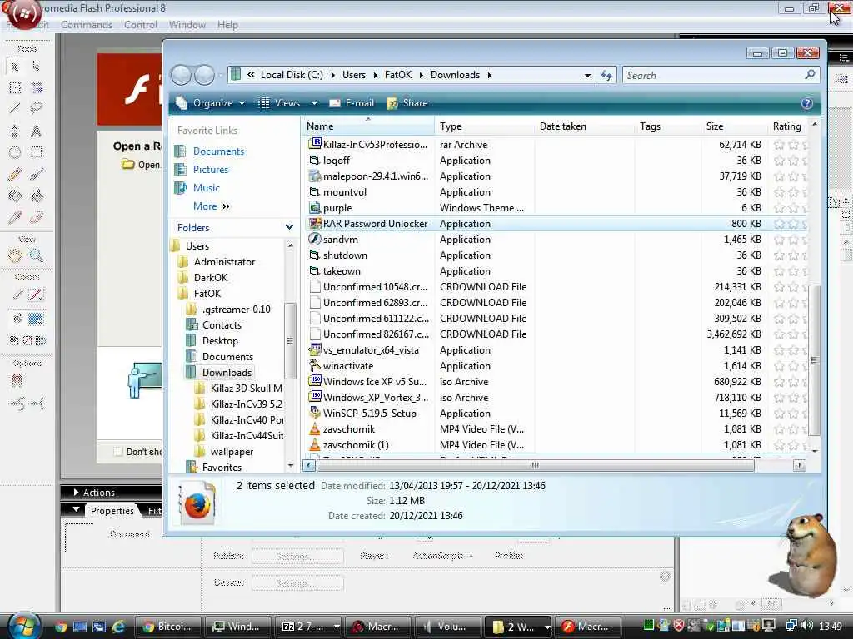The width and height of the screenshot is (853, 639).
Task: Select the Eraser tool in Flash
Action: coord(36,217)
